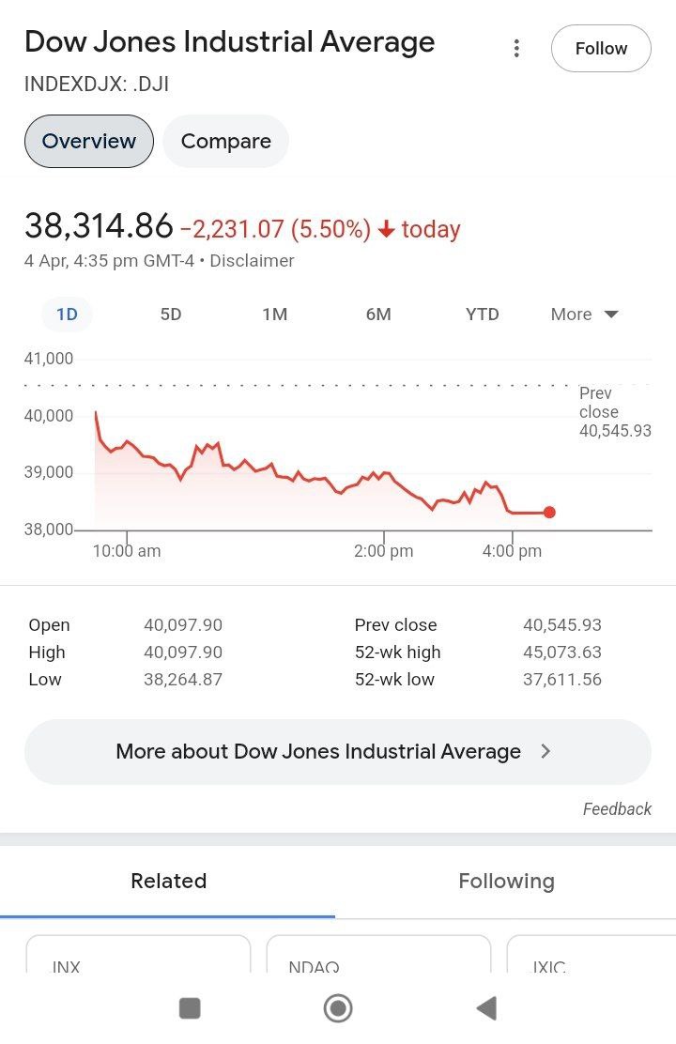Screen dimensions: 676x1044
Task: Click the red endpoint marker on the chart
Action: click(x=549, y=513)
